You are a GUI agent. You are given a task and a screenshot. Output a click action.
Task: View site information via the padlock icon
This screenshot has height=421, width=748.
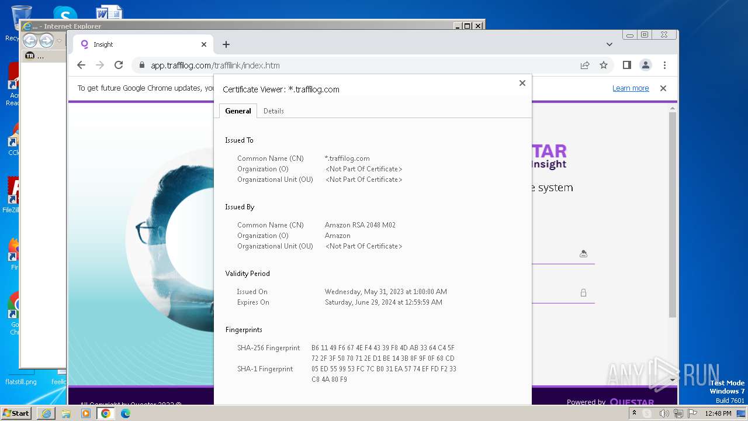click(x=141, y=65)
